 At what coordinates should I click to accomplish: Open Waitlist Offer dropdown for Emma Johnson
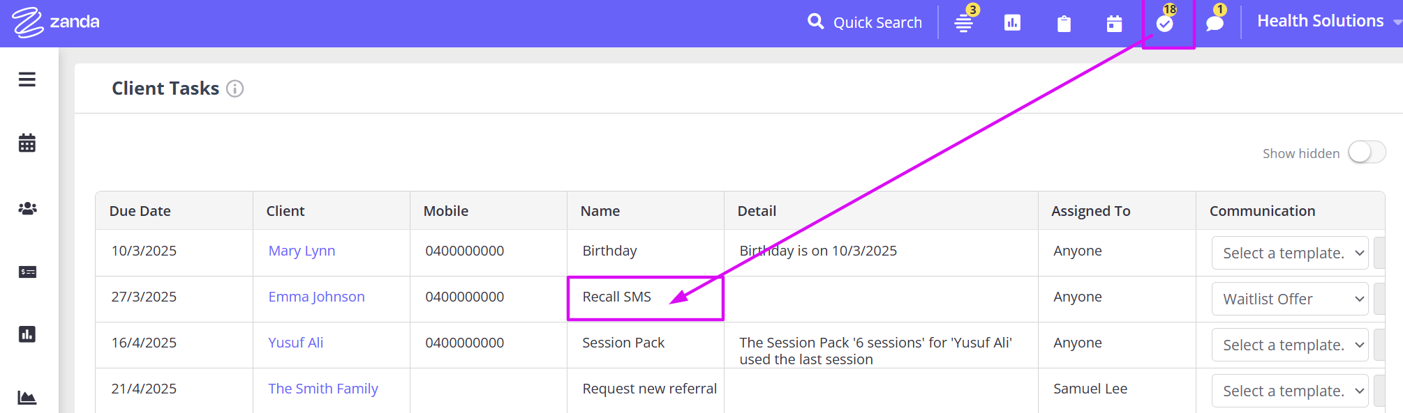1289,299
